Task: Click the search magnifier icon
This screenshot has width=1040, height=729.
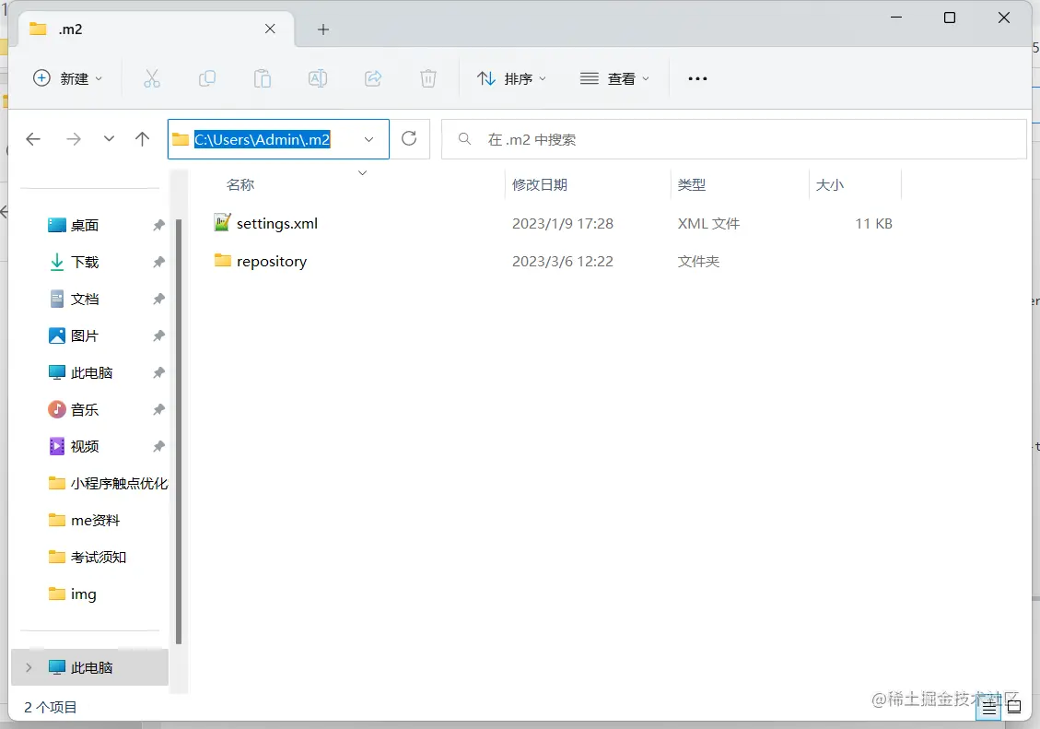Action: (465, 138)
